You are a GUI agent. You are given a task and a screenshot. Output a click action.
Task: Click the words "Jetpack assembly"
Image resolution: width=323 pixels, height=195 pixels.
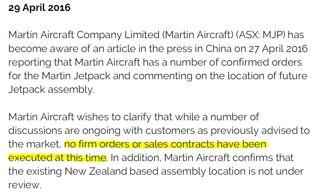[x=50, y=90]
